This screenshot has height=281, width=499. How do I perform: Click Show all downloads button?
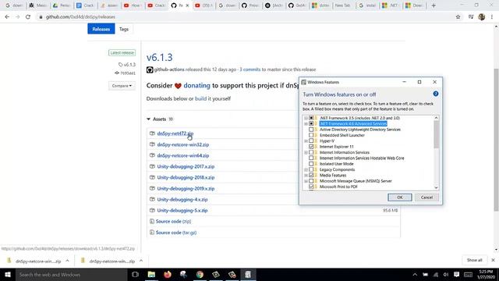click(x=475, y=260)
